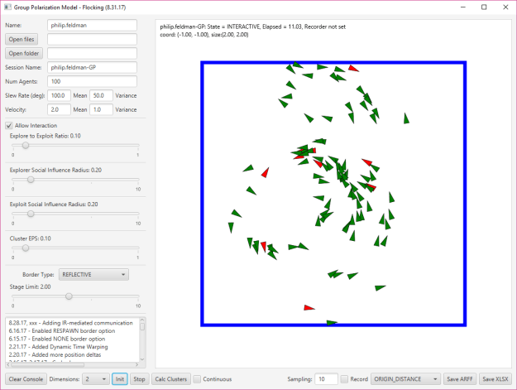Stop the simulation with the Stop button

[x=139, y=379]
